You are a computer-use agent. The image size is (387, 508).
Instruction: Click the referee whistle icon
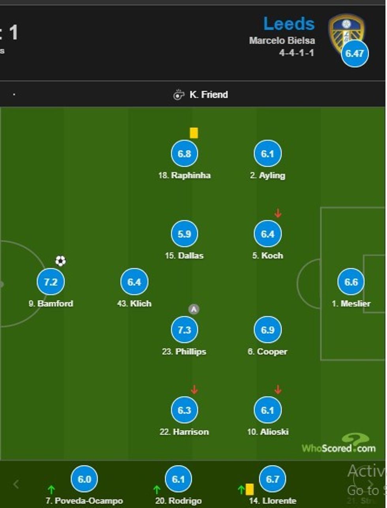(x=179, y=95)
